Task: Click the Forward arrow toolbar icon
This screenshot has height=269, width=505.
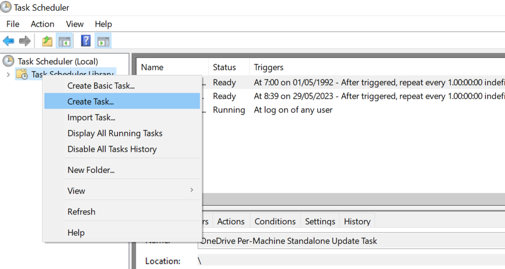Action: click(x=24, y=41)
